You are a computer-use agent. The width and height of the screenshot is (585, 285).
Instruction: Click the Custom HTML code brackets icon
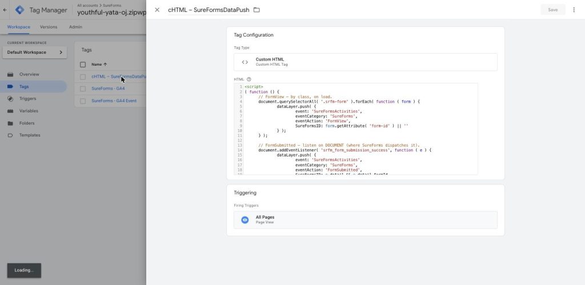pyautogui.click(x=245, y=62)
